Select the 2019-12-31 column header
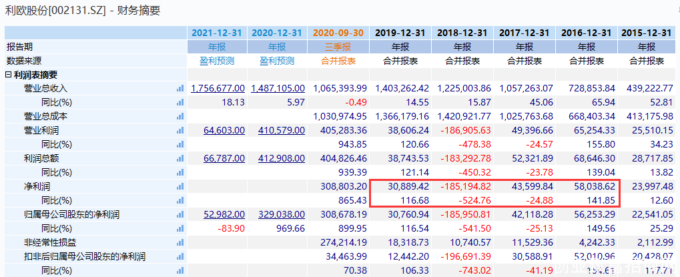This screenshot has height=277, width=680. pos(400,33)
